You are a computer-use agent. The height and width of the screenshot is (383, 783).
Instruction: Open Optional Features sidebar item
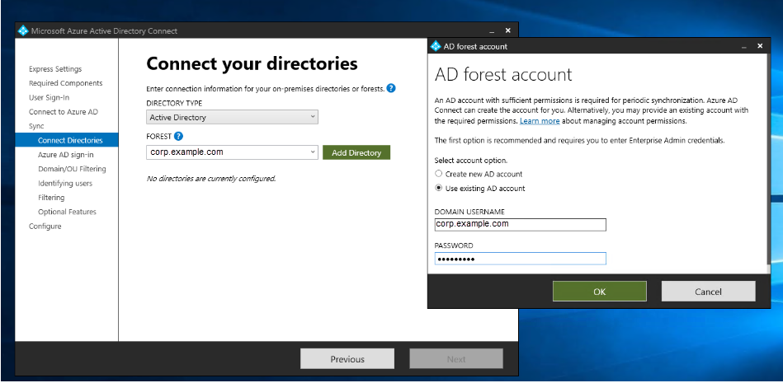coord(67,212)
